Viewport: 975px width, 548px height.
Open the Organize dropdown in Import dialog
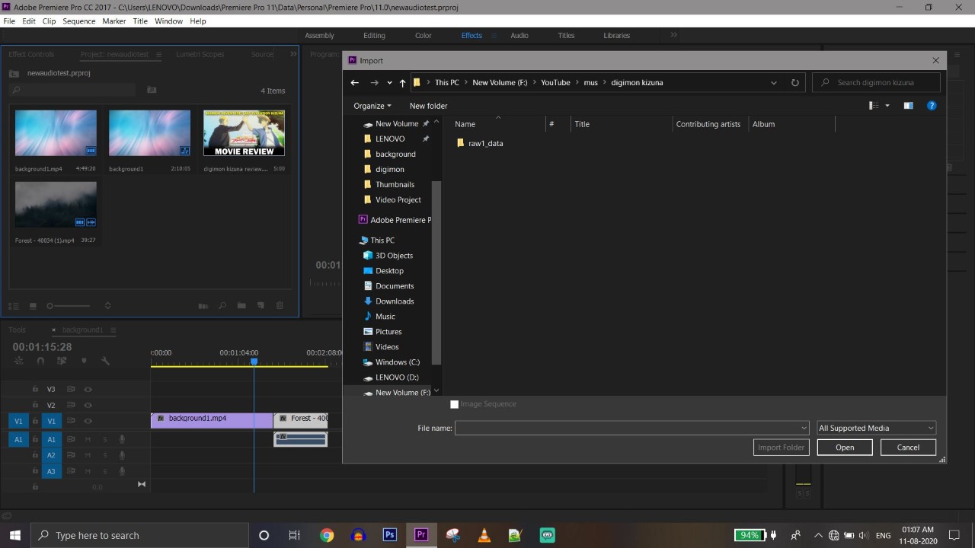point(372,106)
